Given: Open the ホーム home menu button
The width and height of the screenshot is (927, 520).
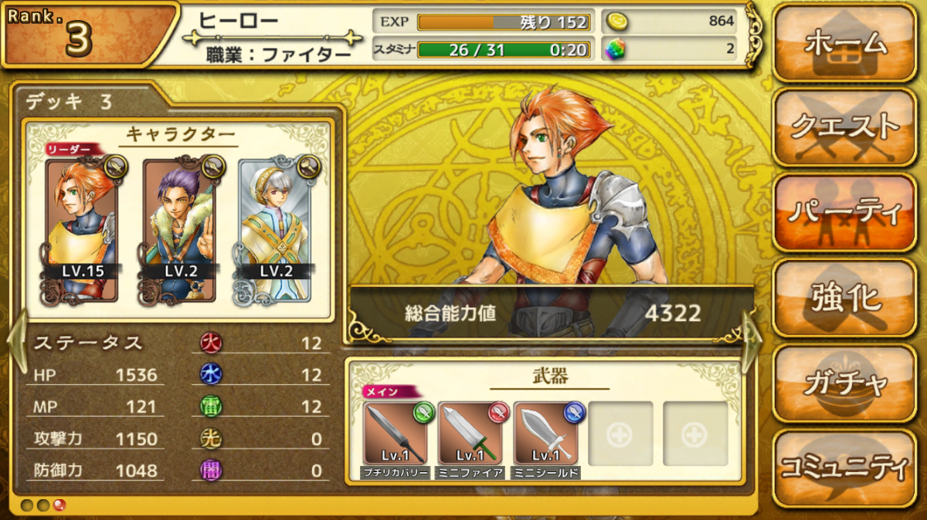Looking at the screenshot, I should (x=844, y=42).
